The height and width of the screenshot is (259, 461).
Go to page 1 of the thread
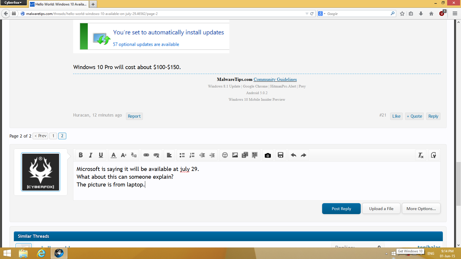(x=53, y=136)
